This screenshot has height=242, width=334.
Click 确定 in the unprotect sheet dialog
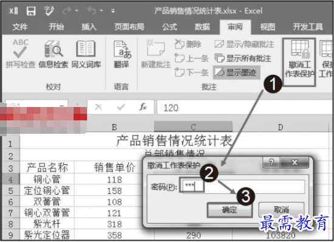[x=229, y=210]
